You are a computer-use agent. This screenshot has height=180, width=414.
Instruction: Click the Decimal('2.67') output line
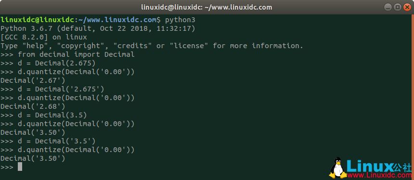click(33, 80)
